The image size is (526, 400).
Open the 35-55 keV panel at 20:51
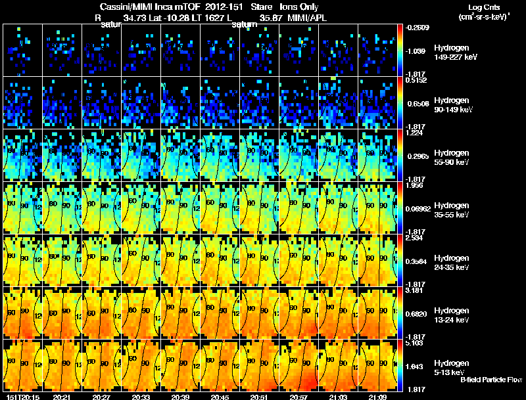259,208
